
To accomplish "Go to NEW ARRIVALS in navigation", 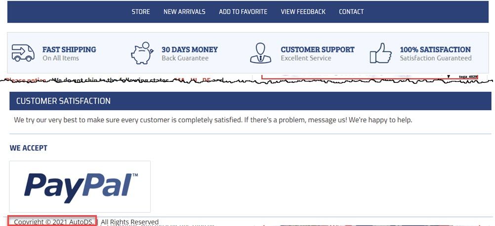I will click(x=184, y=12).
